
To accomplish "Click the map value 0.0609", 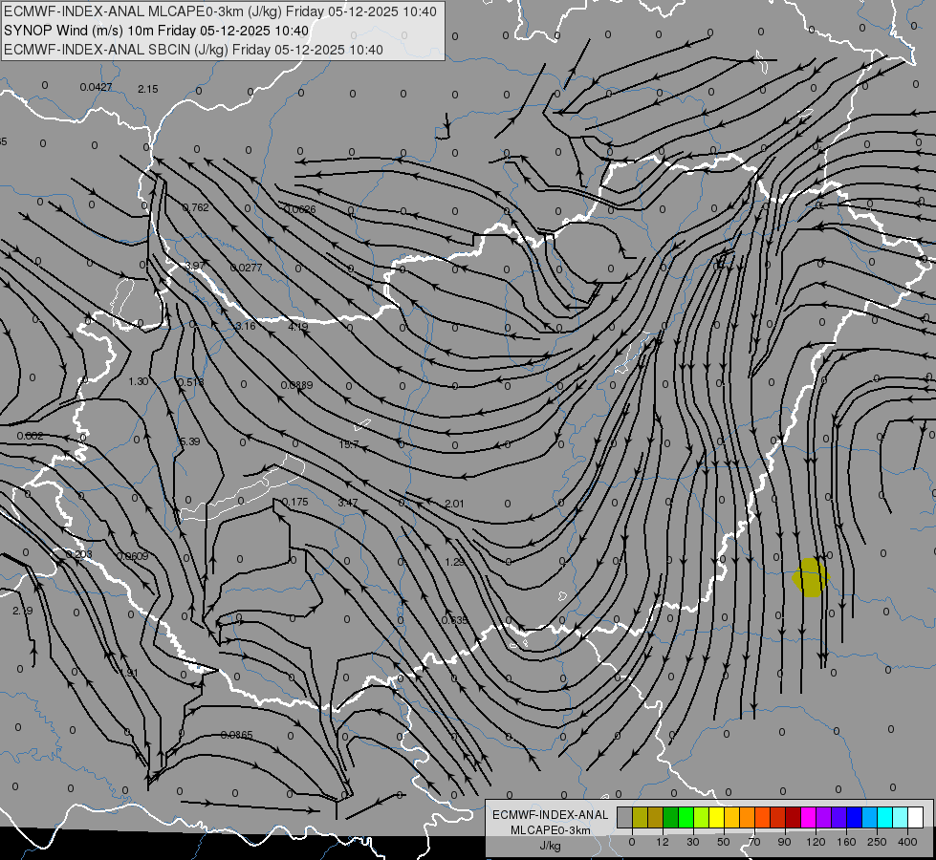I will (x=133, y=556).
